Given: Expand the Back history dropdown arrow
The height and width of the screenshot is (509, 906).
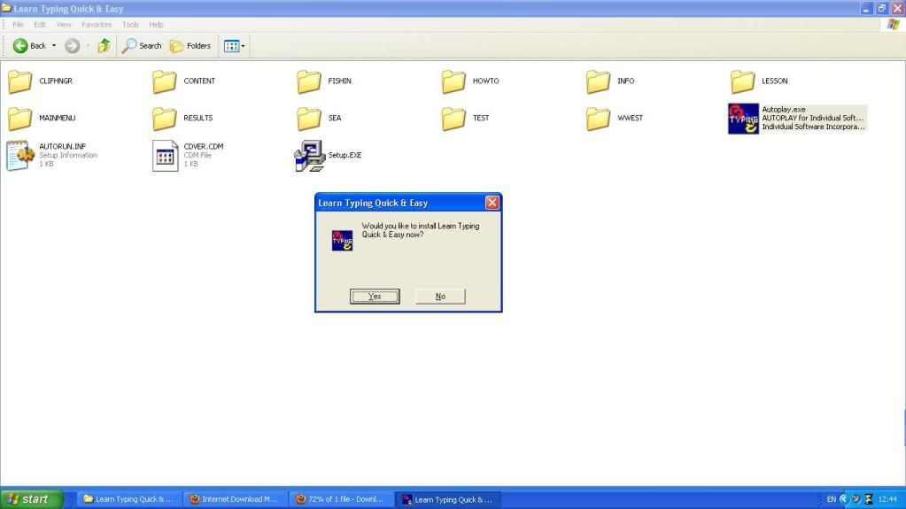Looking at the screenshot, I should [x=54, y=46].
